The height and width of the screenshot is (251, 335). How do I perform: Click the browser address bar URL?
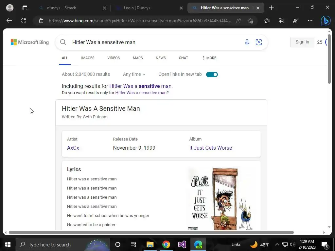pyautogui.click(x=140, y=21)
